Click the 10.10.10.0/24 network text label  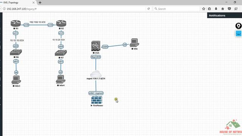tap(17, 40)
